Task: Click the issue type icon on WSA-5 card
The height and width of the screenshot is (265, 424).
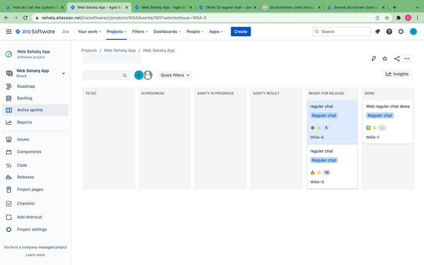Action: click(313, 128)
